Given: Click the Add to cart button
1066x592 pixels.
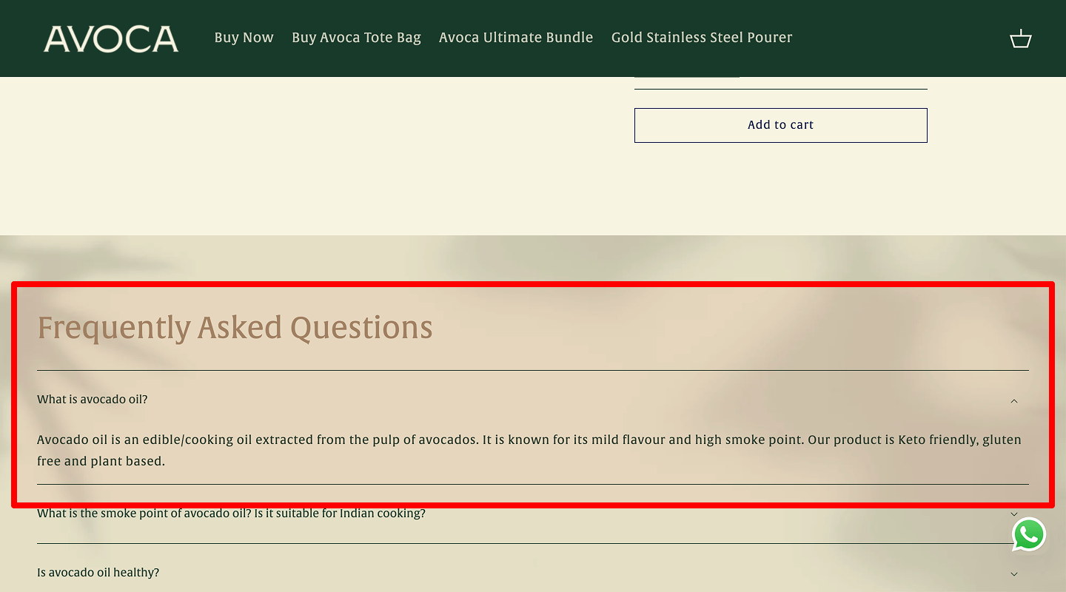Looking at the screenshot, I should pos(780,125).
